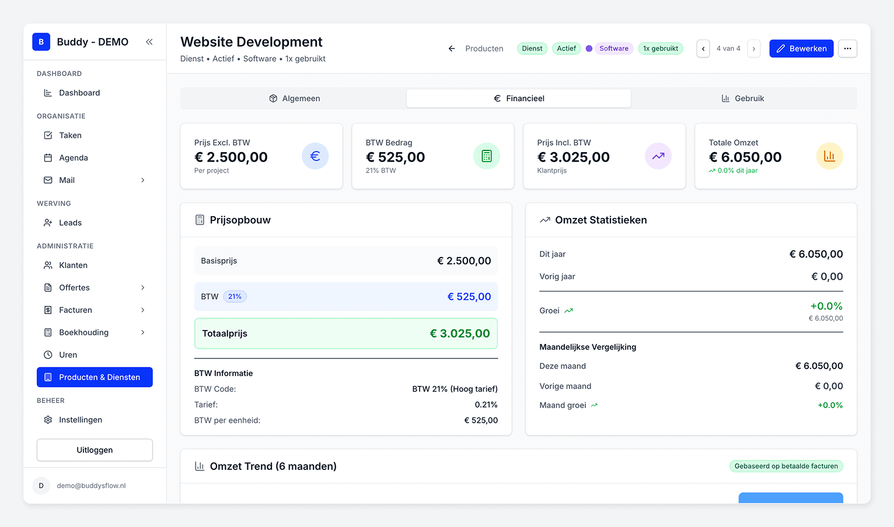Select the Dashboard icon in the sidebar
Viewport: 894px width, 527px height.
tap(48, 93)
